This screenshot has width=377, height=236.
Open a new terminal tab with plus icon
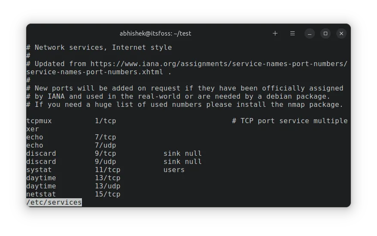(275, 33)
